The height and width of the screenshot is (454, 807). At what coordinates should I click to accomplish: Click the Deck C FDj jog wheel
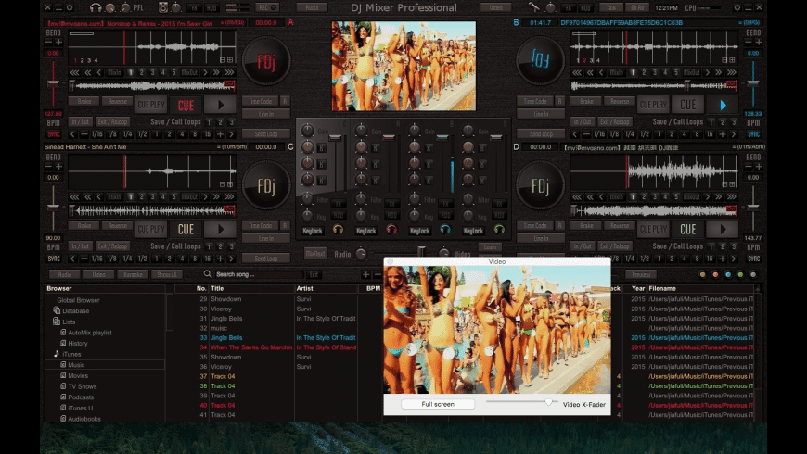pos(266,186)
